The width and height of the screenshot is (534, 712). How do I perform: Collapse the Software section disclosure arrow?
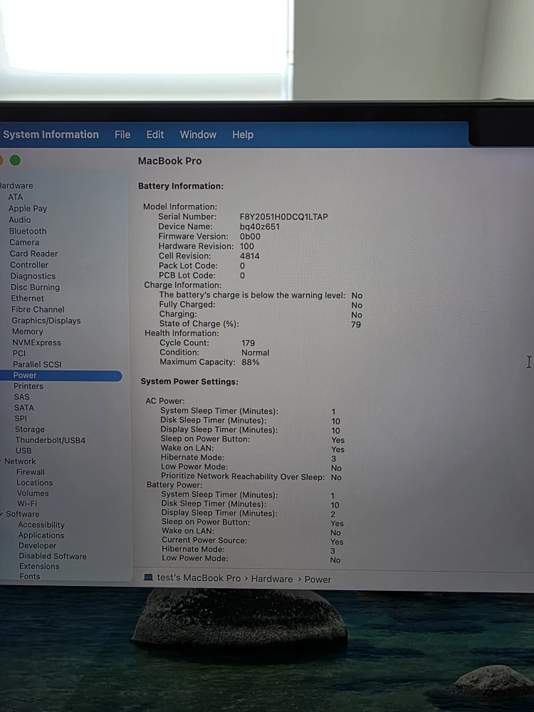tap(2, 514)
